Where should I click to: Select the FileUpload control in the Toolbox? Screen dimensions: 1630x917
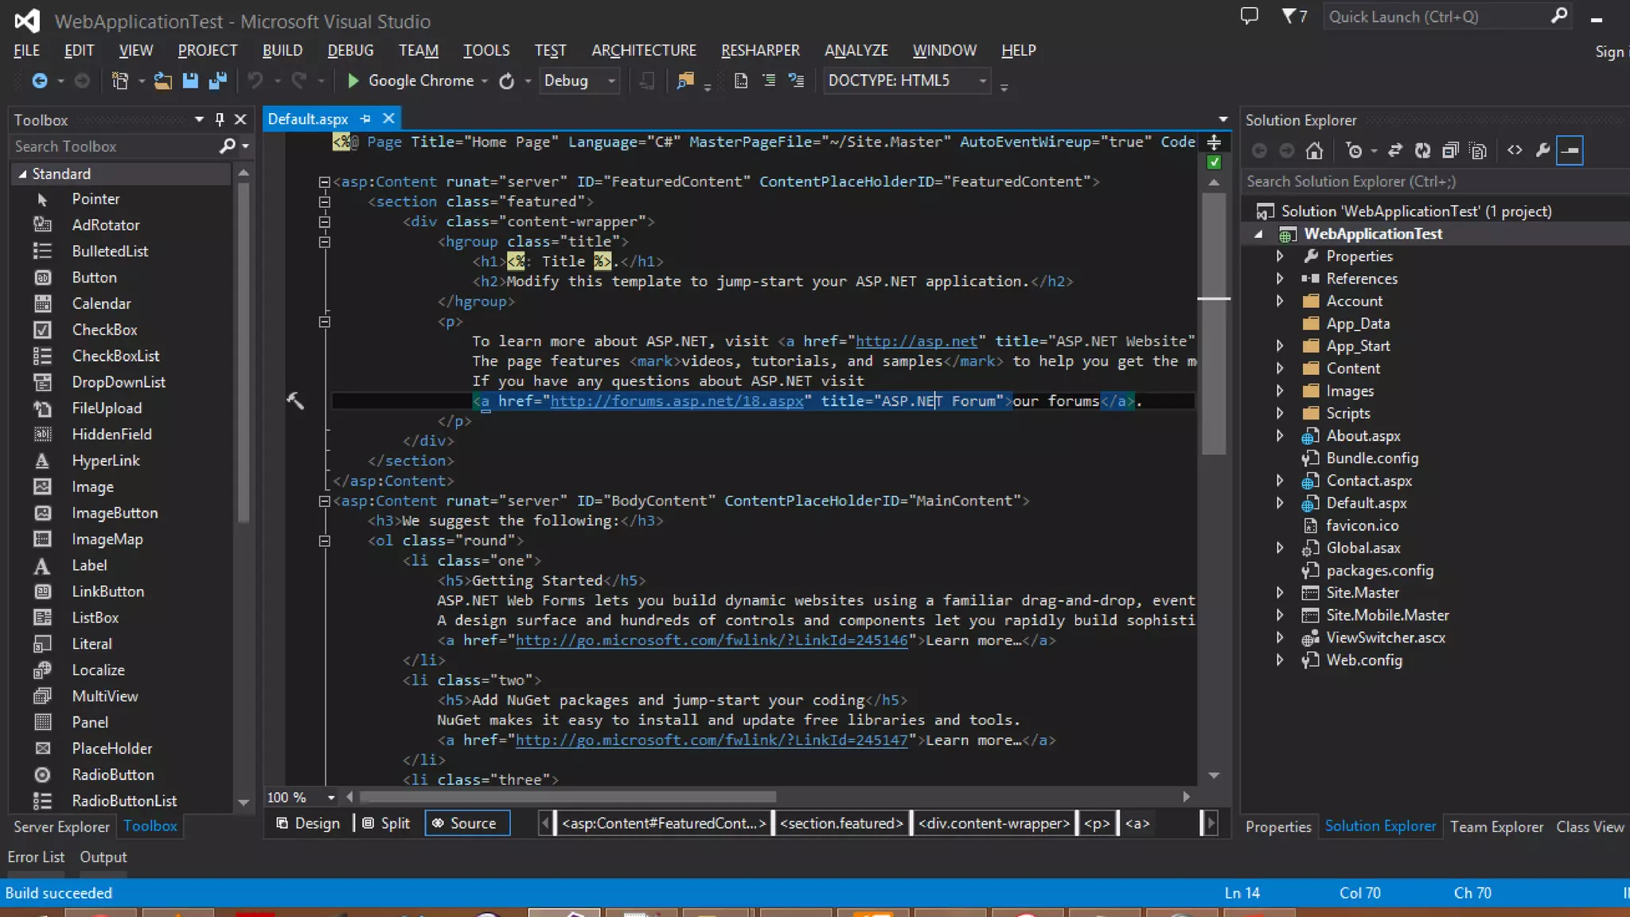[107, 408]
